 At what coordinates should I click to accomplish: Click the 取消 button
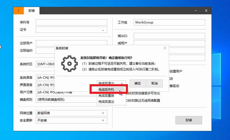pyautogui.click(x=154, y=83)
